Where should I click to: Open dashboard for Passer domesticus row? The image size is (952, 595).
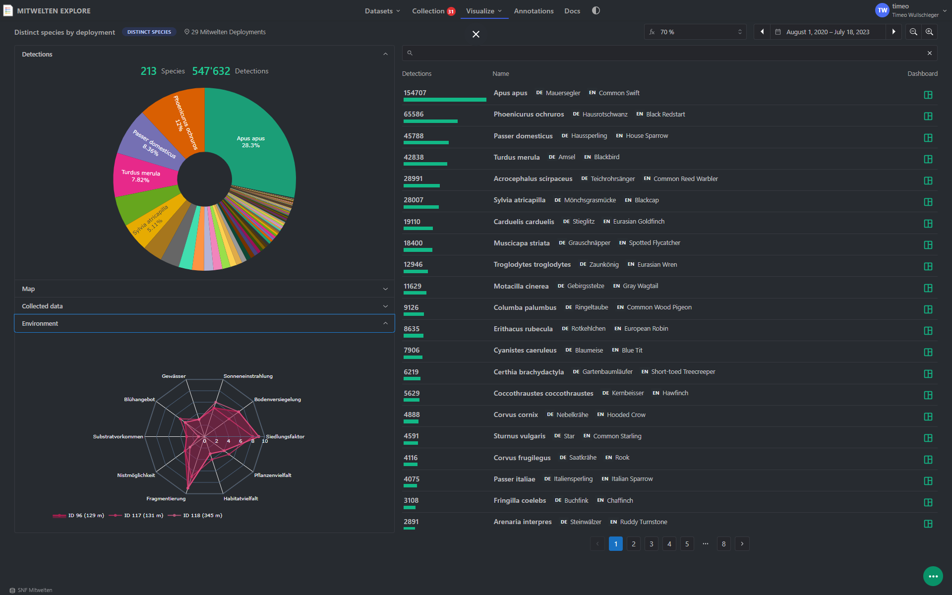click(928, 138)
